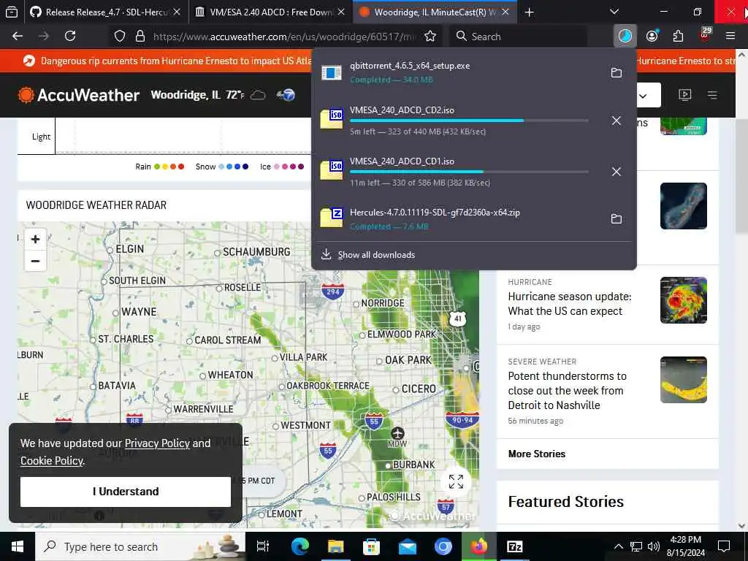Cancel the VMESA_240_ADCD_CD1.iso download
The height and width of the screenshot is (561, 748).
pyautogui.click(x=617, y=171)
